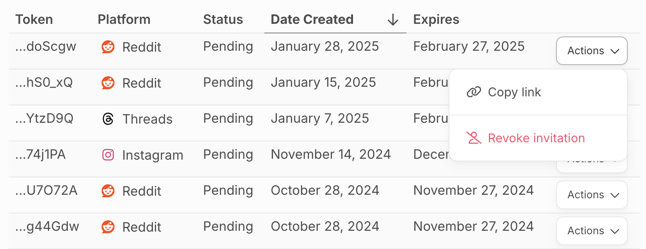Click Reddit icon in U7O72A row

(108, 191)
